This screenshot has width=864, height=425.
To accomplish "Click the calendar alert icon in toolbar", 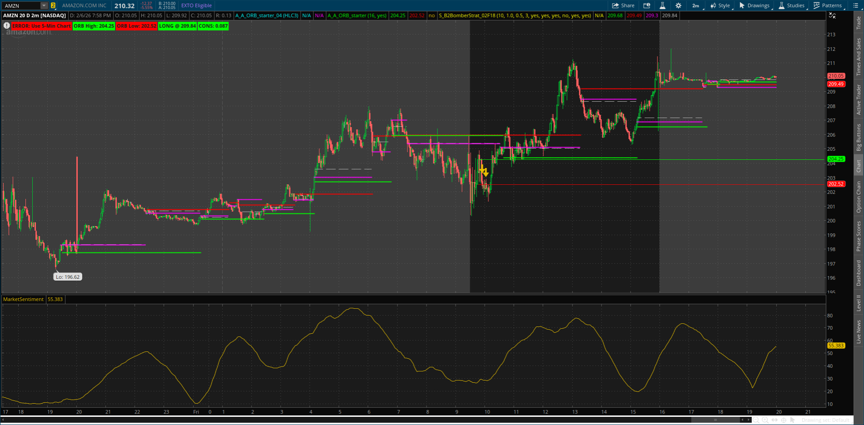I will click(x=647, y=5).
